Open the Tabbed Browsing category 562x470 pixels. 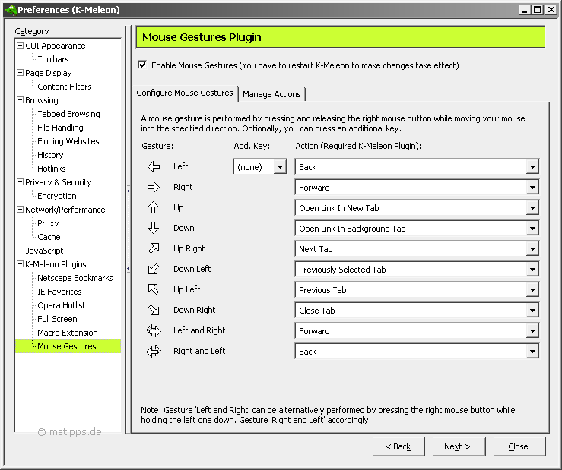[68, 114]
